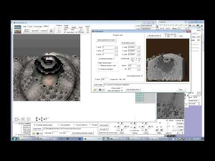This screenshot has width=215, height=161.
Task: Toggle Auto update preview checkbox
Action: pos(142,76)
